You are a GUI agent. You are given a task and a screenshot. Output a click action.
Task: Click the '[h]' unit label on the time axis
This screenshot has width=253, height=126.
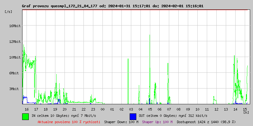[246, 112]
